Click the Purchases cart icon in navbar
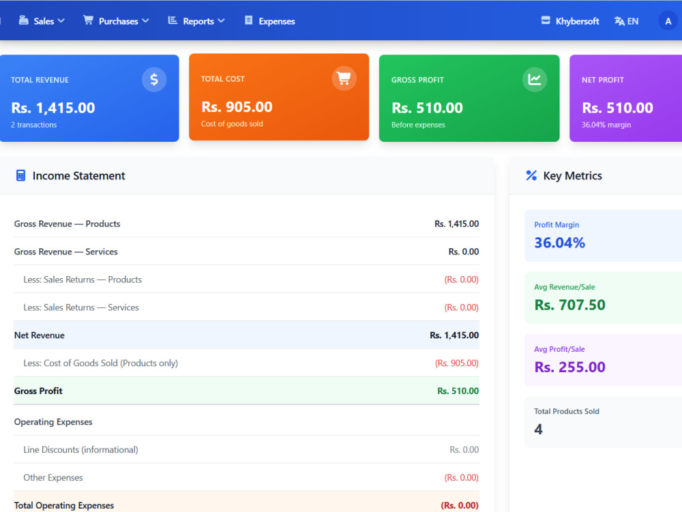Viewport: 682px width, 512px height. tap(88, 20)
